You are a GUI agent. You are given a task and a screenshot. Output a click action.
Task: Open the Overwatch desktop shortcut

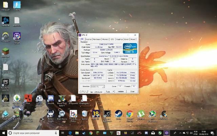(x=5, y=37)
